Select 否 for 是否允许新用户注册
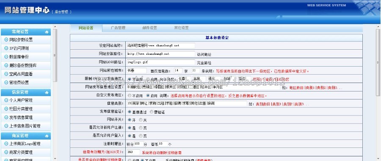Screen dimensions: 381x161 pyautogui.click(x=141, y=128)
